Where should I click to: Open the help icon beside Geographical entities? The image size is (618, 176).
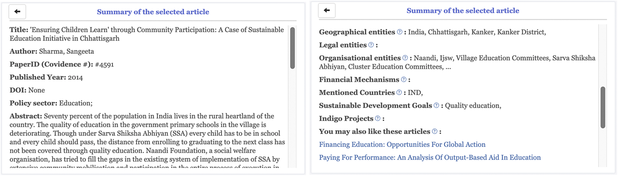pyautogui.click(x=400, y=32)
